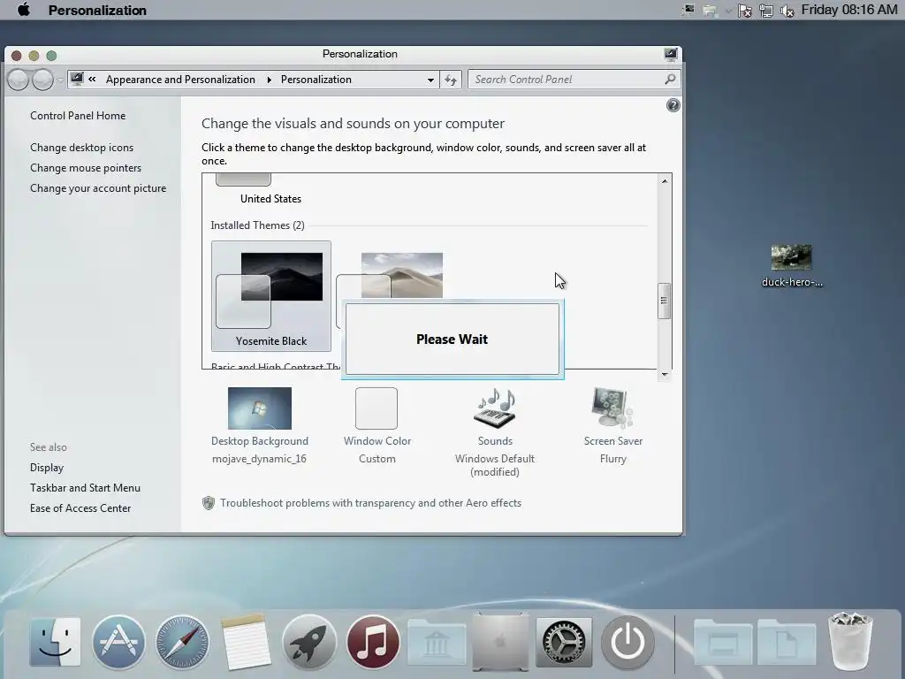905x679 pixels.
Task: Go to Control Panel Home
Action: pyautogui.click(x=78, y=116)
